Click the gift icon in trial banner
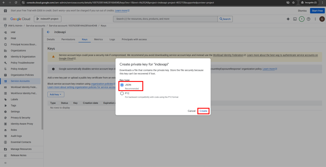Screen dimensions: 326x167 pos(5,10)
